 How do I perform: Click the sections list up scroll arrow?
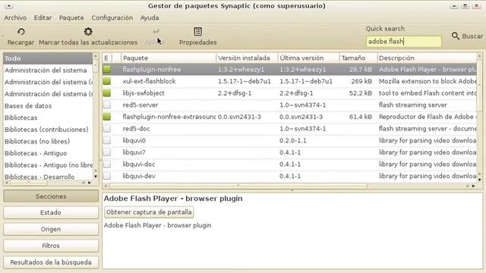(x=96, y=55)
